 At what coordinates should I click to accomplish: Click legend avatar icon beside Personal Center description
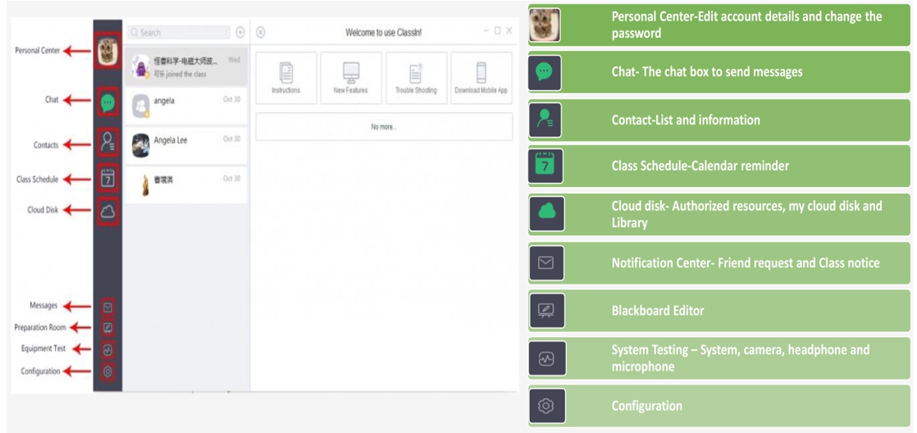tap(545, 25)
